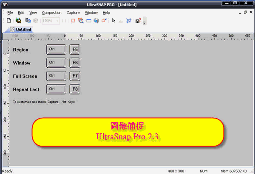Viewport: 255px width, 174px height.
Task: Click the New document toolbar icon
Action: coord(8,20)
